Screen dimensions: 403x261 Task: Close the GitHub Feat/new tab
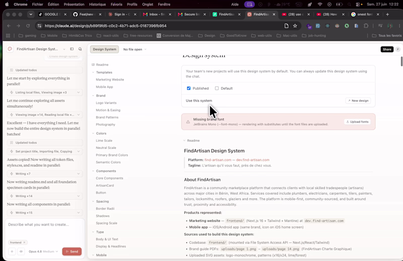100,15
